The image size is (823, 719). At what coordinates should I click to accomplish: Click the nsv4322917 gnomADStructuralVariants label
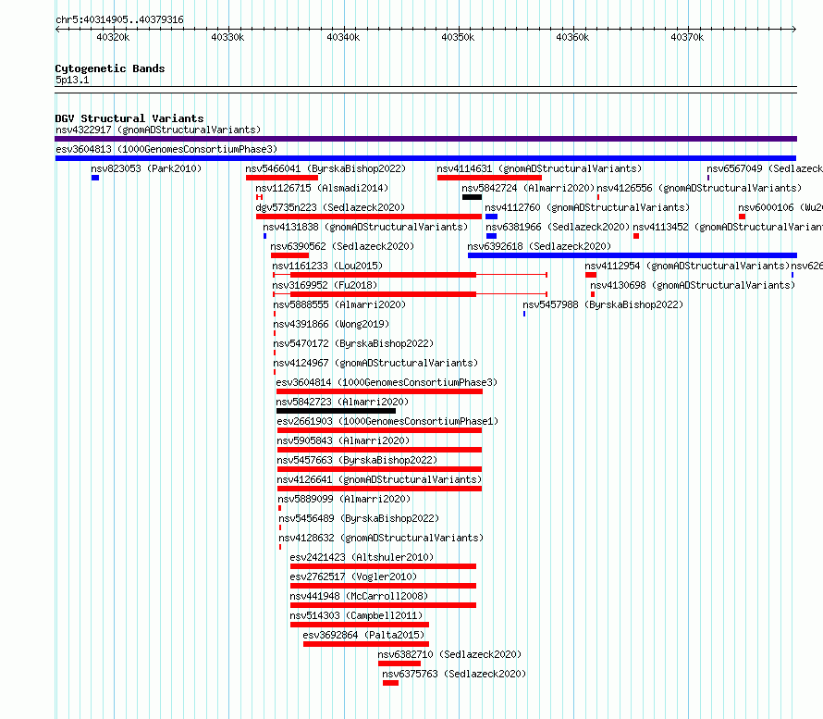click(158, 130)
